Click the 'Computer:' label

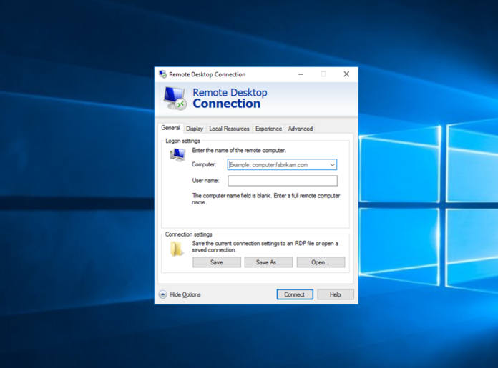tap(204, 164)
